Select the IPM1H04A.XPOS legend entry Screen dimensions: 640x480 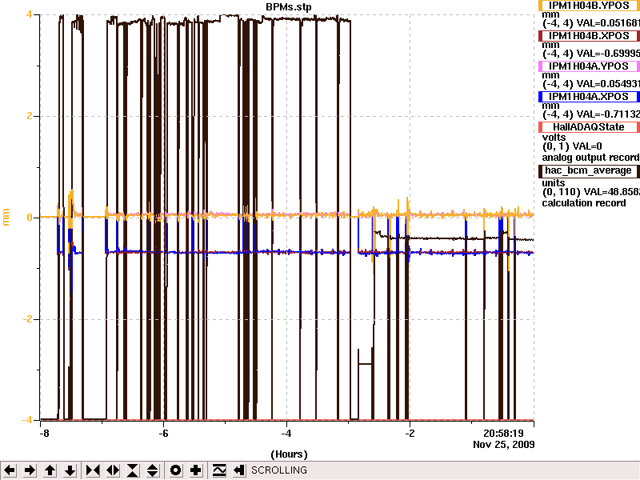pyautogui.click(x=589, y=97)
